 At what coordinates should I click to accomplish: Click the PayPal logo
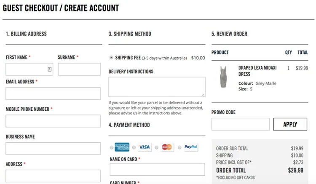coord(190,147)
